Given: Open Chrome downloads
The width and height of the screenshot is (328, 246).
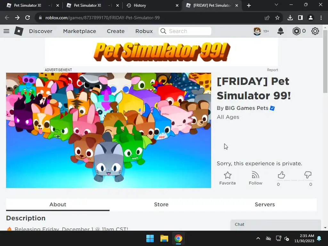Looking at the screenshot, I should tap(290, 18).
